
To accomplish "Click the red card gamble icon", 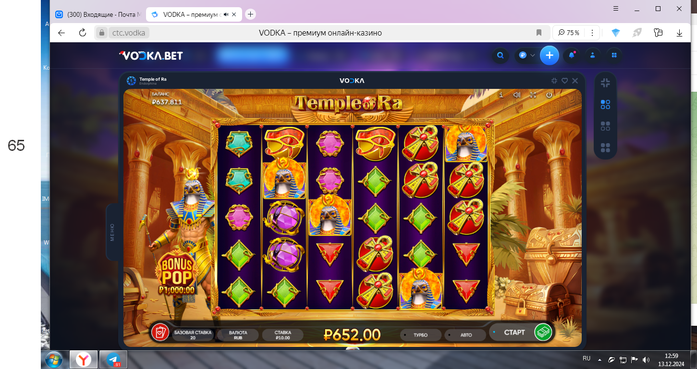I will pos(160,332).
